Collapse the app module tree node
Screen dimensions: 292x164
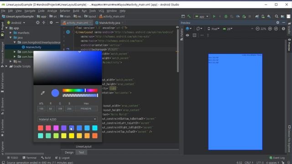[7, 28]
